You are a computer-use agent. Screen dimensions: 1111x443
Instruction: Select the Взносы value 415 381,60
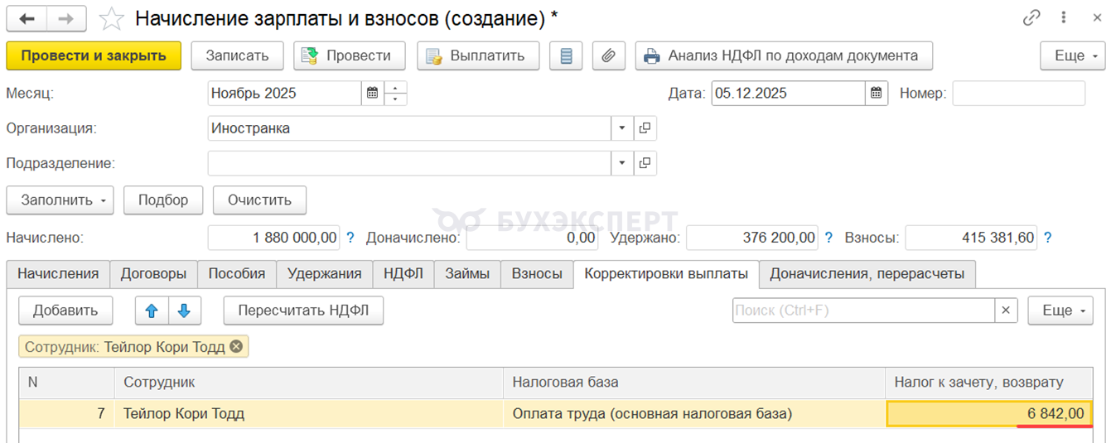coord(971,238)
